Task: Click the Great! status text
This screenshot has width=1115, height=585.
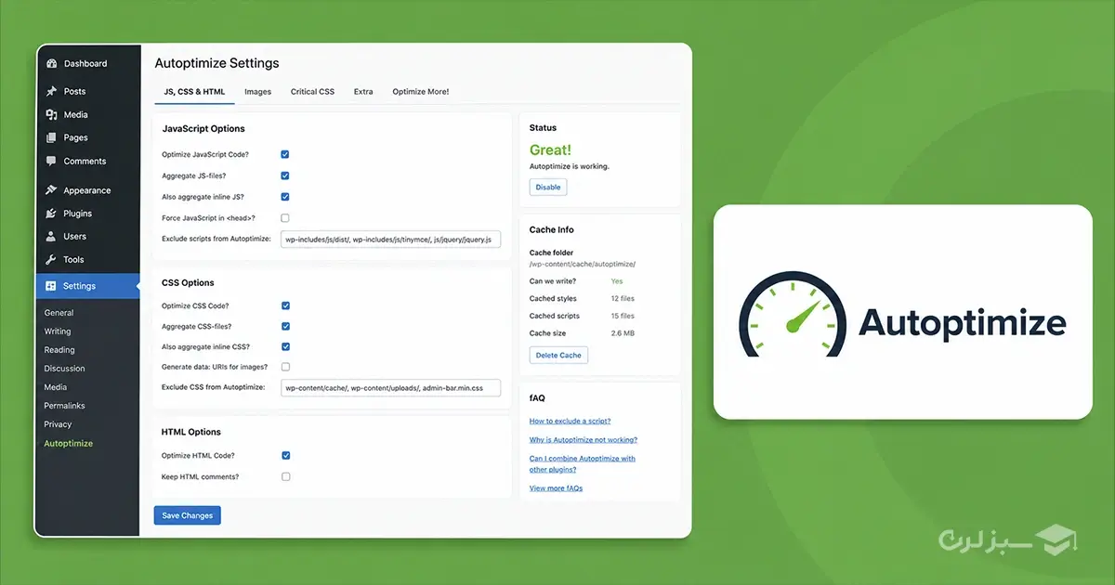Action: pyautogui.click(x=551, y=149)
